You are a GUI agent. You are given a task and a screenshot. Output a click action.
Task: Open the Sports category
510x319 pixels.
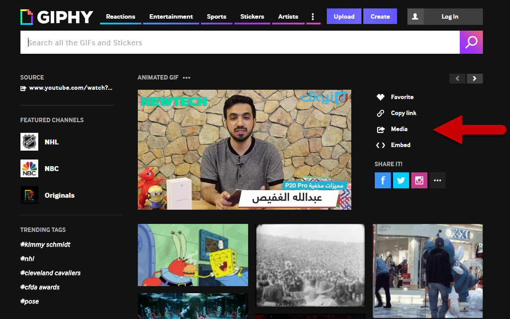[217, 16]
